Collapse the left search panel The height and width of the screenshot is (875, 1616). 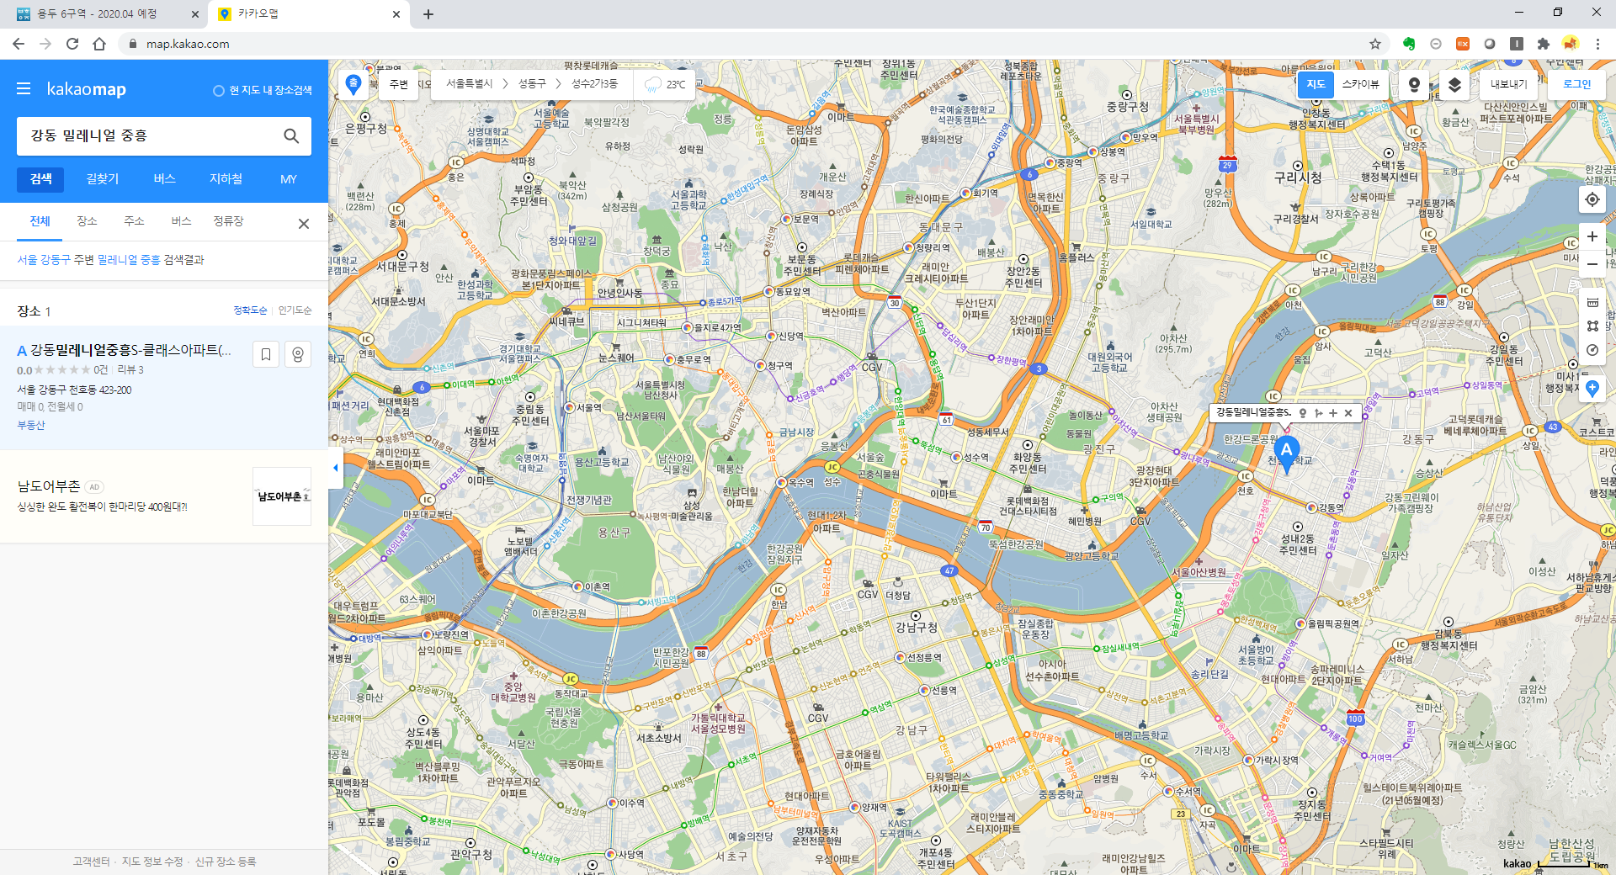(335, 468)
